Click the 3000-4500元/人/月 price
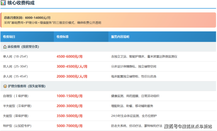 pos(72,66)
